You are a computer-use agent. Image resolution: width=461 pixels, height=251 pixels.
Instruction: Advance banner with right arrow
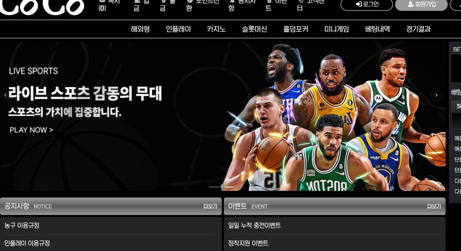tap(436, 95)
